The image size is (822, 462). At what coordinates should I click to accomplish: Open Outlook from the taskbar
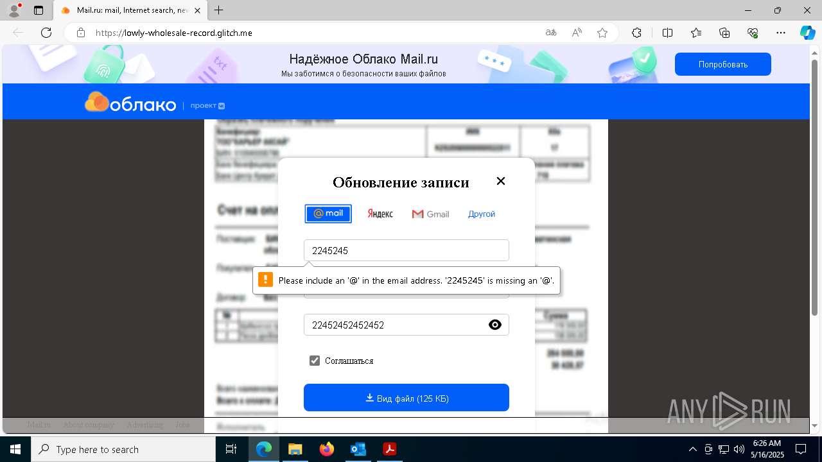pos(358,449)
